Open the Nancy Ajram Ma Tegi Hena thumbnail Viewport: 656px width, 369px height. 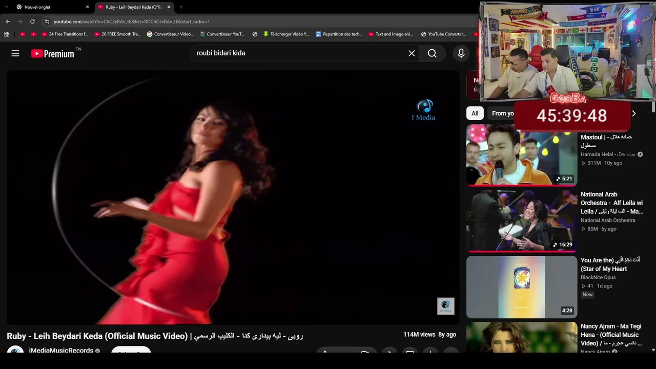tap(522, 337)
